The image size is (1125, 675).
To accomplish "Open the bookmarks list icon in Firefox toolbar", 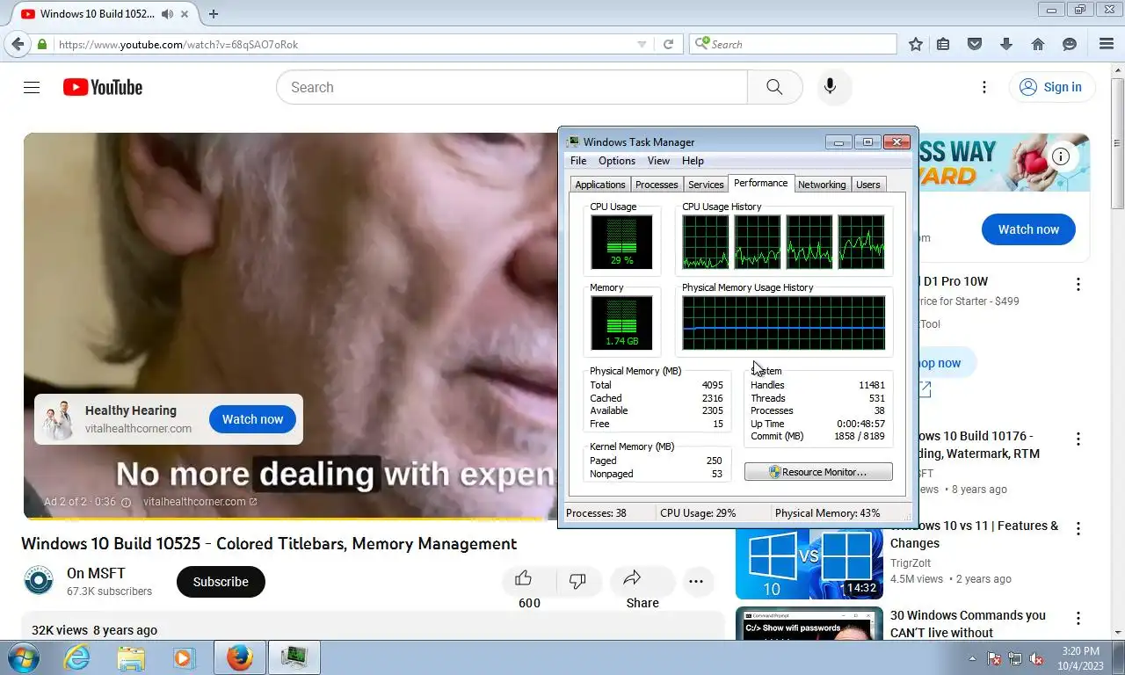I will 944,44.
